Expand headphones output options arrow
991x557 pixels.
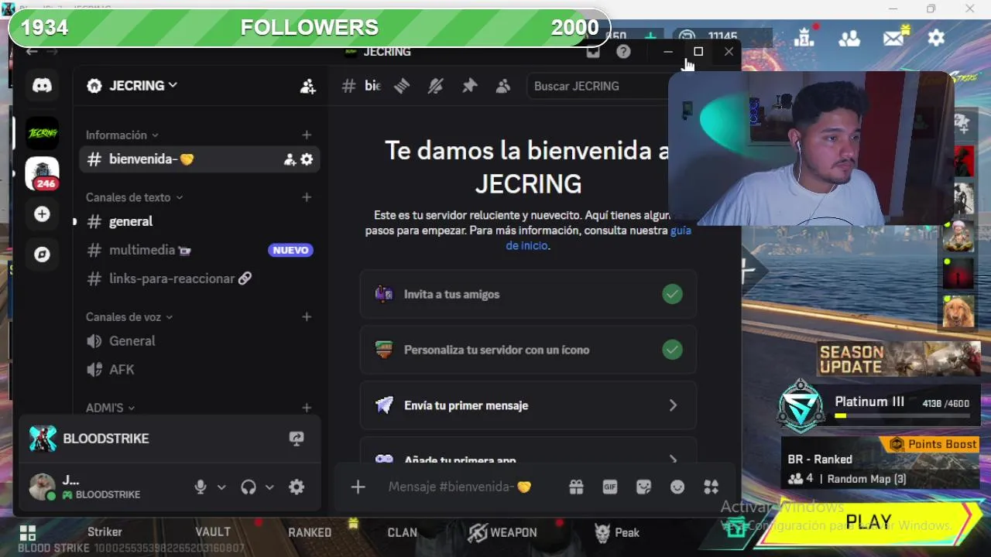(x=269, y=487)
